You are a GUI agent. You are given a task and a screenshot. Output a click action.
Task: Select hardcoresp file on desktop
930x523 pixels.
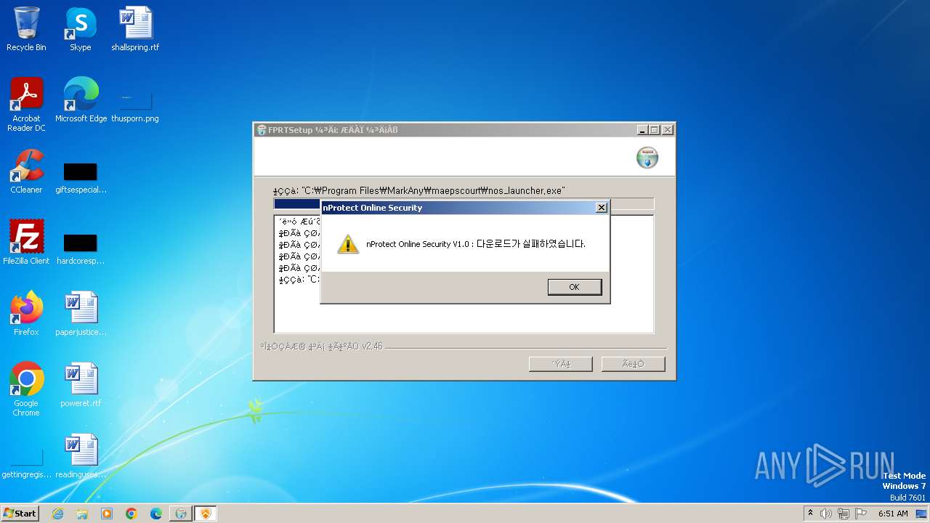(x=81, y=248)
